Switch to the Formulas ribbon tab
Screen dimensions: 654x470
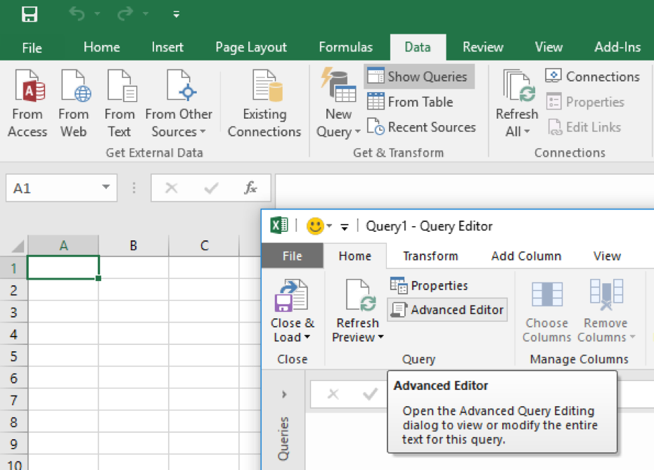coord(345,47)
